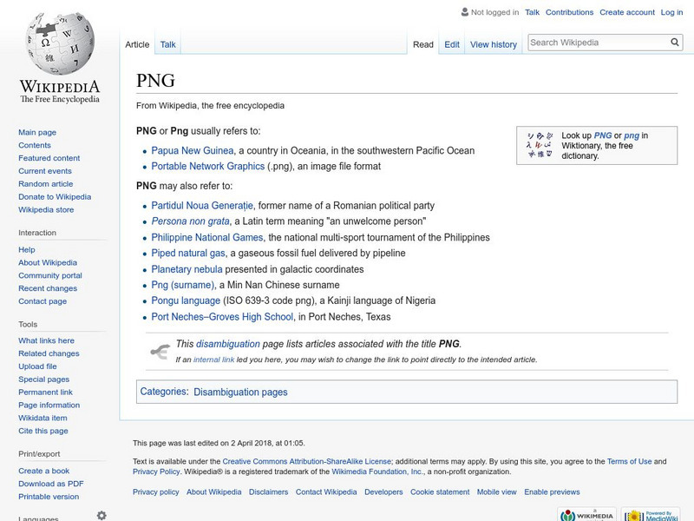Open Wikipedia store

tap(46, 209)
